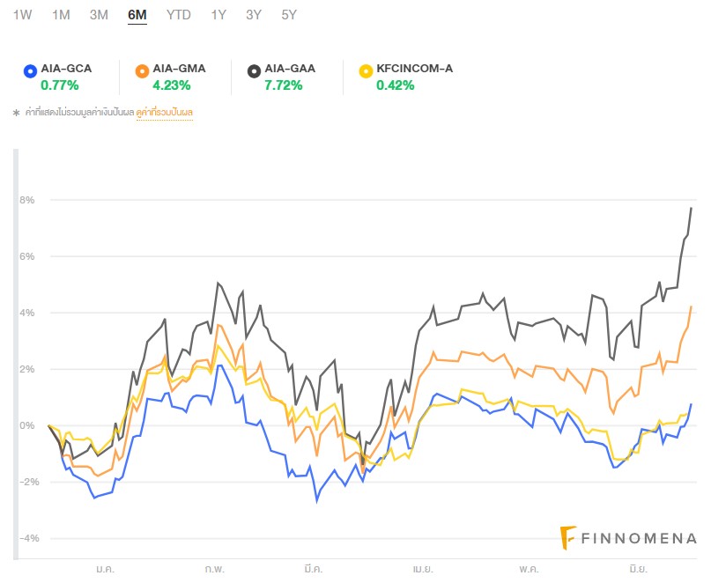Click the yellow KFCINCOM-A legend circle icon
Image resolution: width=711 pixels, height=583 pixels.
click(x=365, y=70)
